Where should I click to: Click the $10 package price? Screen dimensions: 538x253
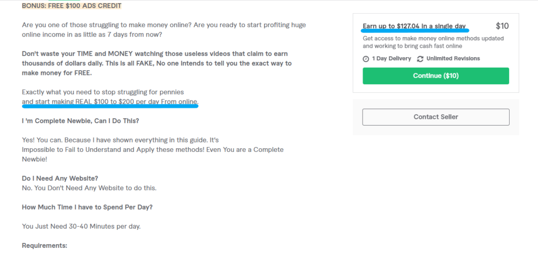click(x=502, y=26)
